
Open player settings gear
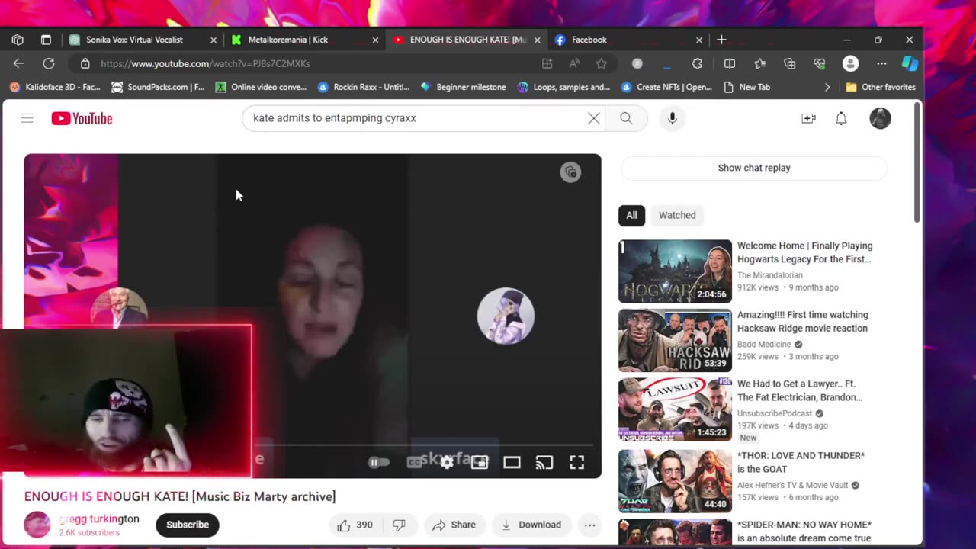pos(447,462)
